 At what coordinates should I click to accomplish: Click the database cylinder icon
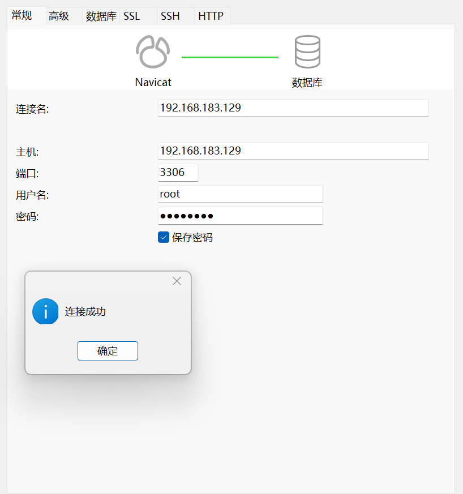pos(307,51)
